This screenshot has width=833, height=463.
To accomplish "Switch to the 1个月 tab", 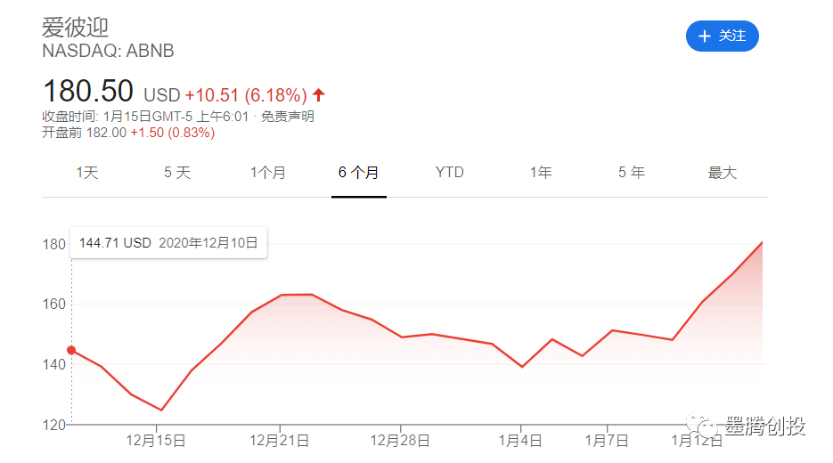I will click(x=267, y=173).
